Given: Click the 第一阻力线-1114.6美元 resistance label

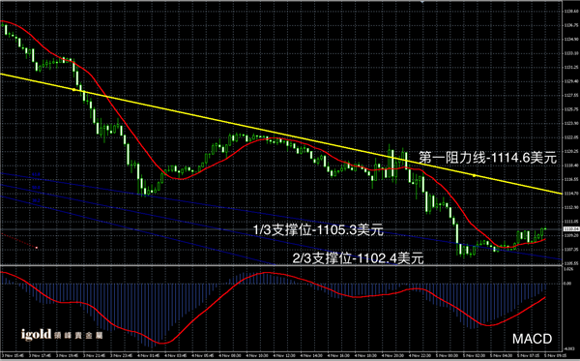Looking at the screenshot, I should coord(487,158).
